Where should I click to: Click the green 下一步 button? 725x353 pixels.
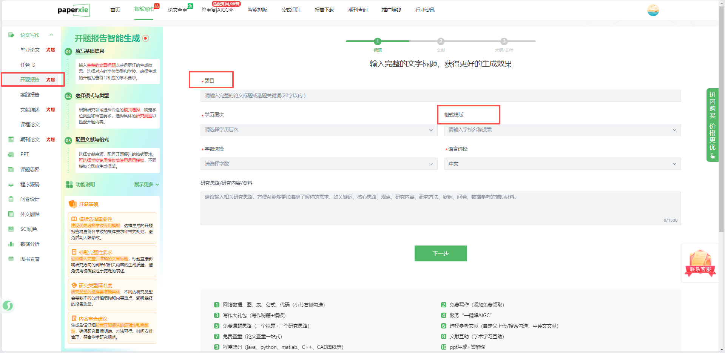tap(440, 253)
